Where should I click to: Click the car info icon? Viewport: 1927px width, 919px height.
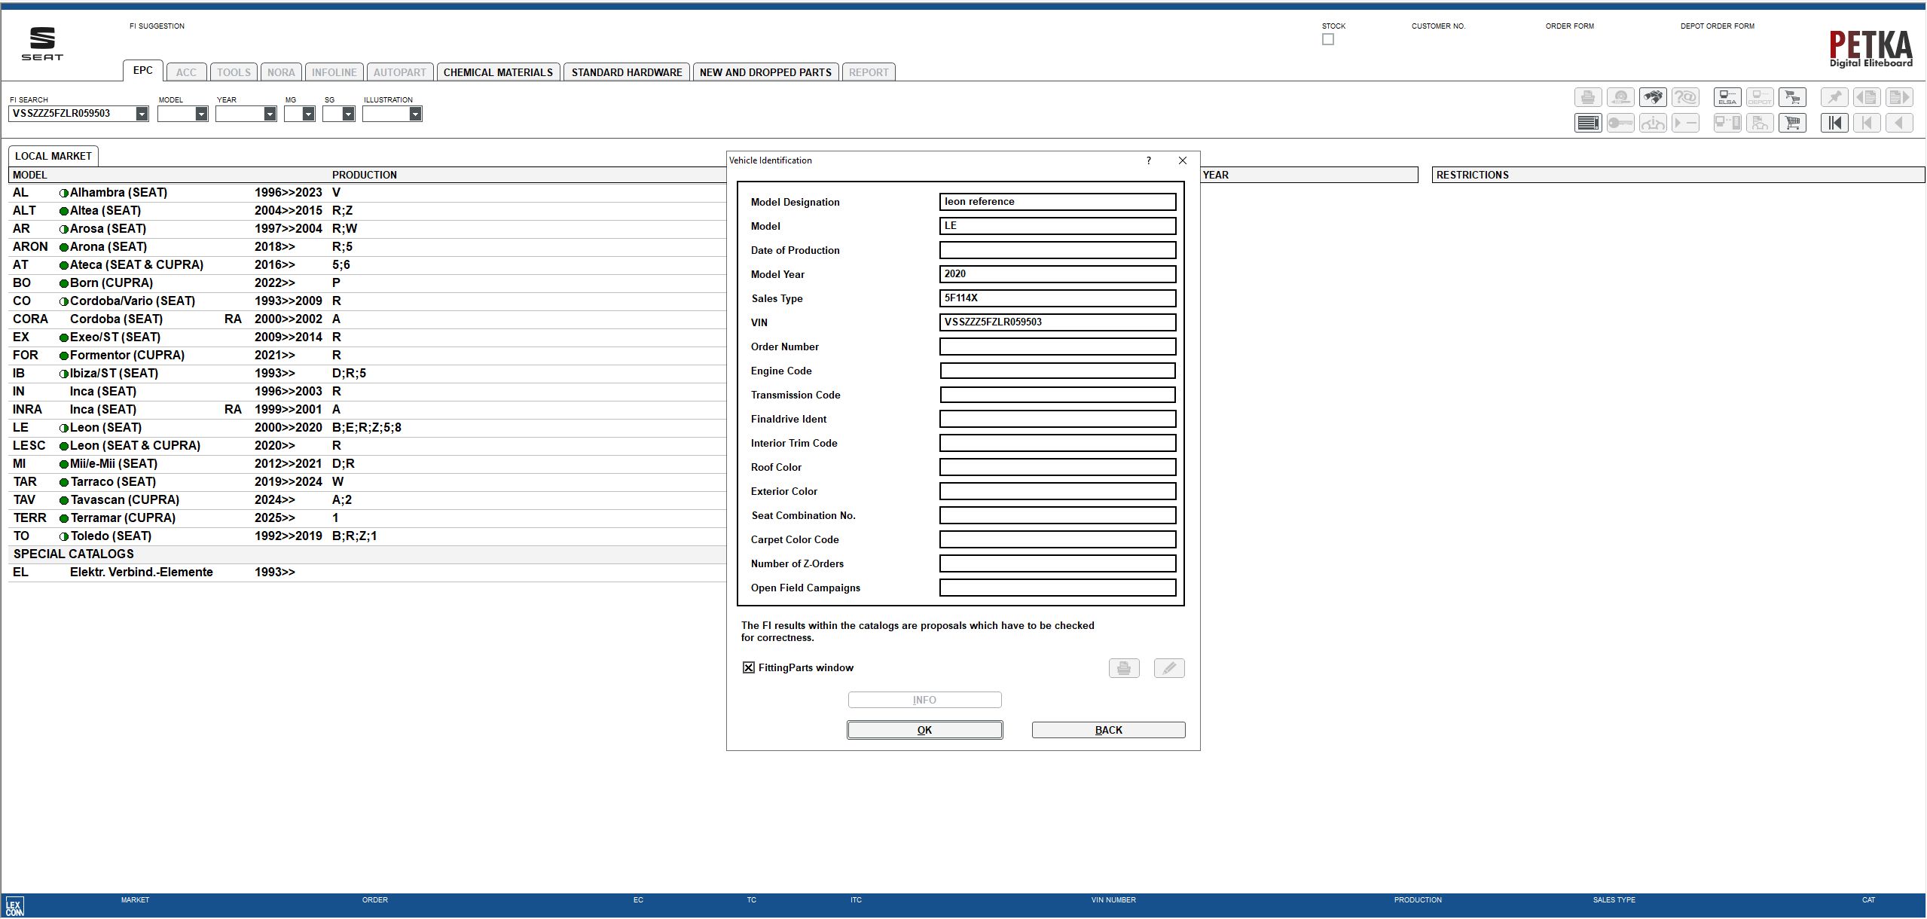tap(1653, 123)
